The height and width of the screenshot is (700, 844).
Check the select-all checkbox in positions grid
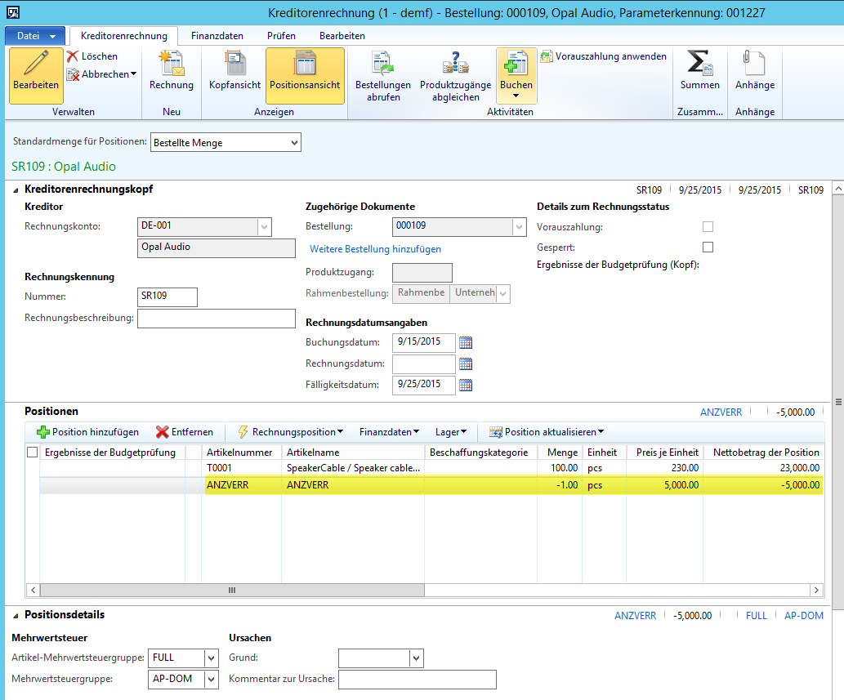(x=33, y=453)
